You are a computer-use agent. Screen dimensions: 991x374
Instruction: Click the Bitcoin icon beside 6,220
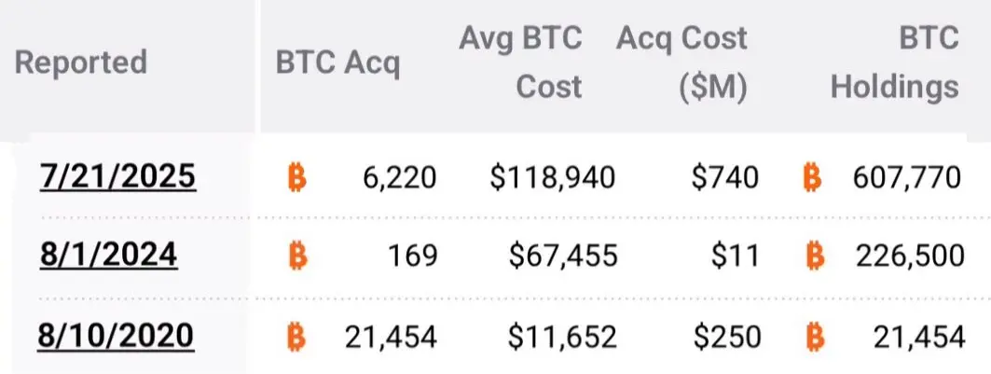tap(297, 177)
